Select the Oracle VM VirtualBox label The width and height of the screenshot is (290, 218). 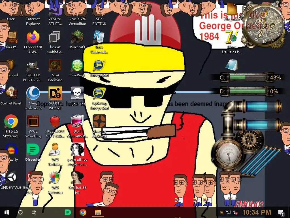pyautogui.click(x=77, y=21)
